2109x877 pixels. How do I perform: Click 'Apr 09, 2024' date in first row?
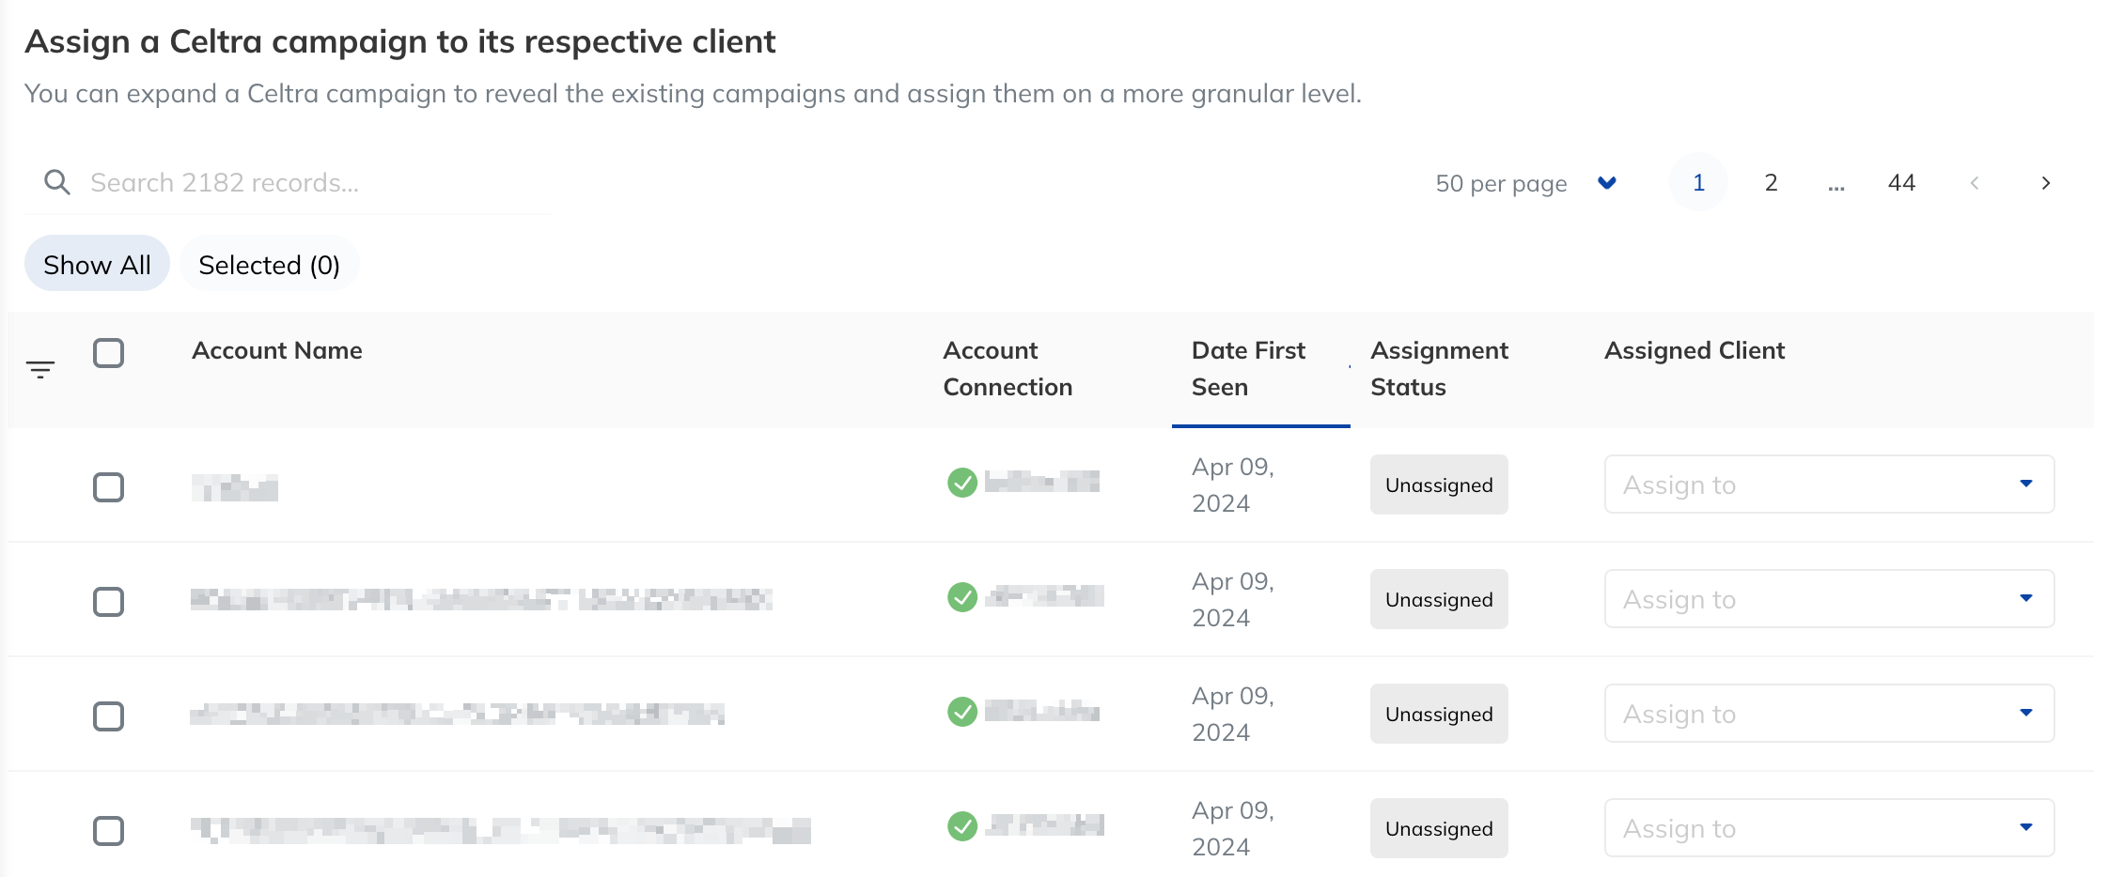coord(1233,485)
